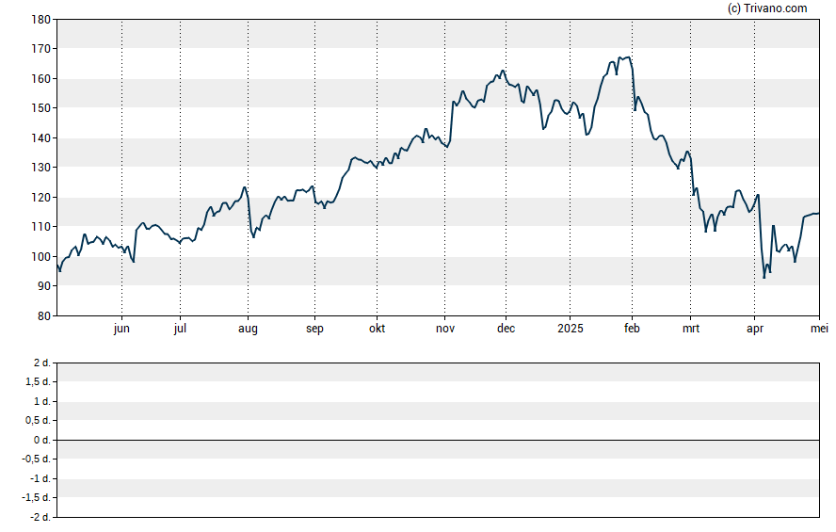Click the 130 y-axis value
The width and height of the screenshot is (836, 532).
coord(41,168)
